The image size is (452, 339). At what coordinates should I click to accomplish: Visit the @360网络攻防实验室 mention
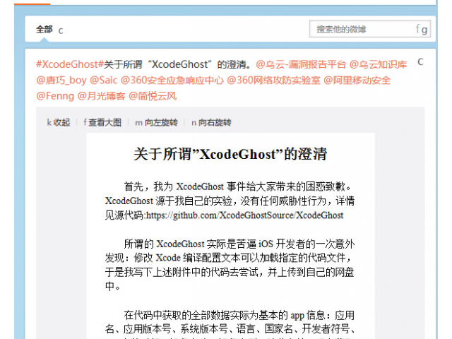coord(273,80)
